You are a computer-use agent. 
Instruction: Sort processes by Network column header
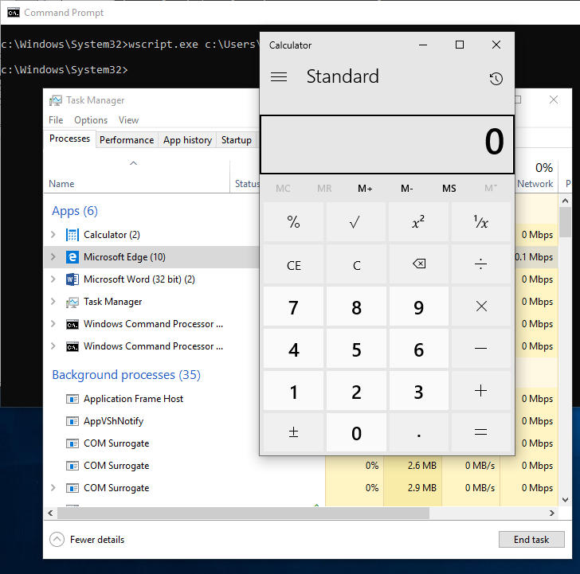tap(535, 184)
